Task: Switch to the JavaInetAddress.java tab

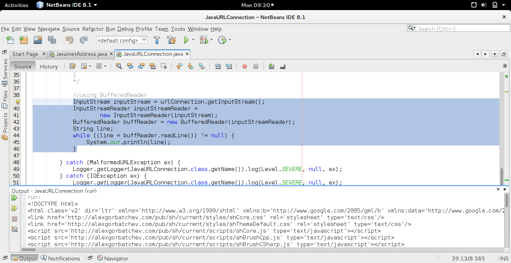Action: tap(81, 54)
